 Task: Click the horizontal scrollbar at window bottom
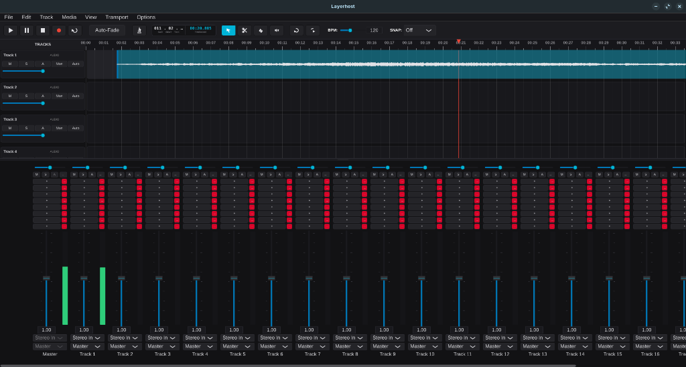(x=288, y=366)
